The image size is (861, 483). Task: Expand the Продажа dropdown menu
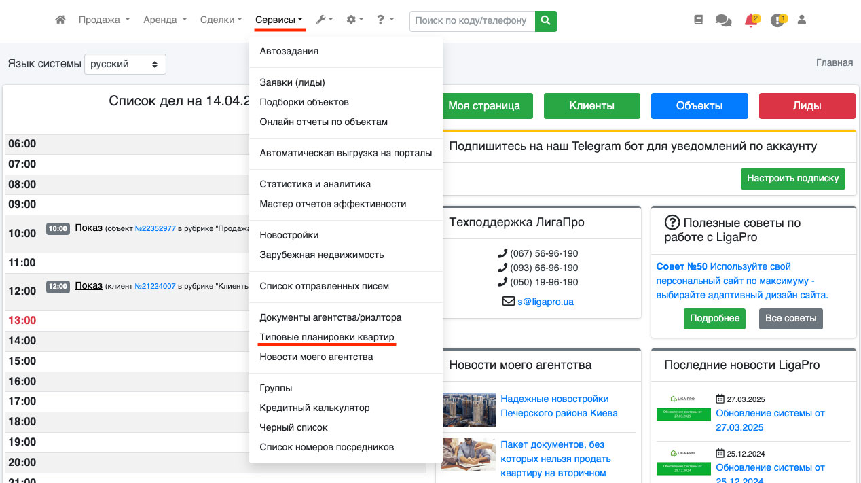tap(104, 20)
